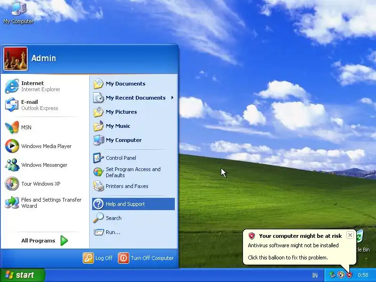The height and width of the screenshot is (282, 376).
Task: Click the Log Off text button
Action: click(104, 258)
